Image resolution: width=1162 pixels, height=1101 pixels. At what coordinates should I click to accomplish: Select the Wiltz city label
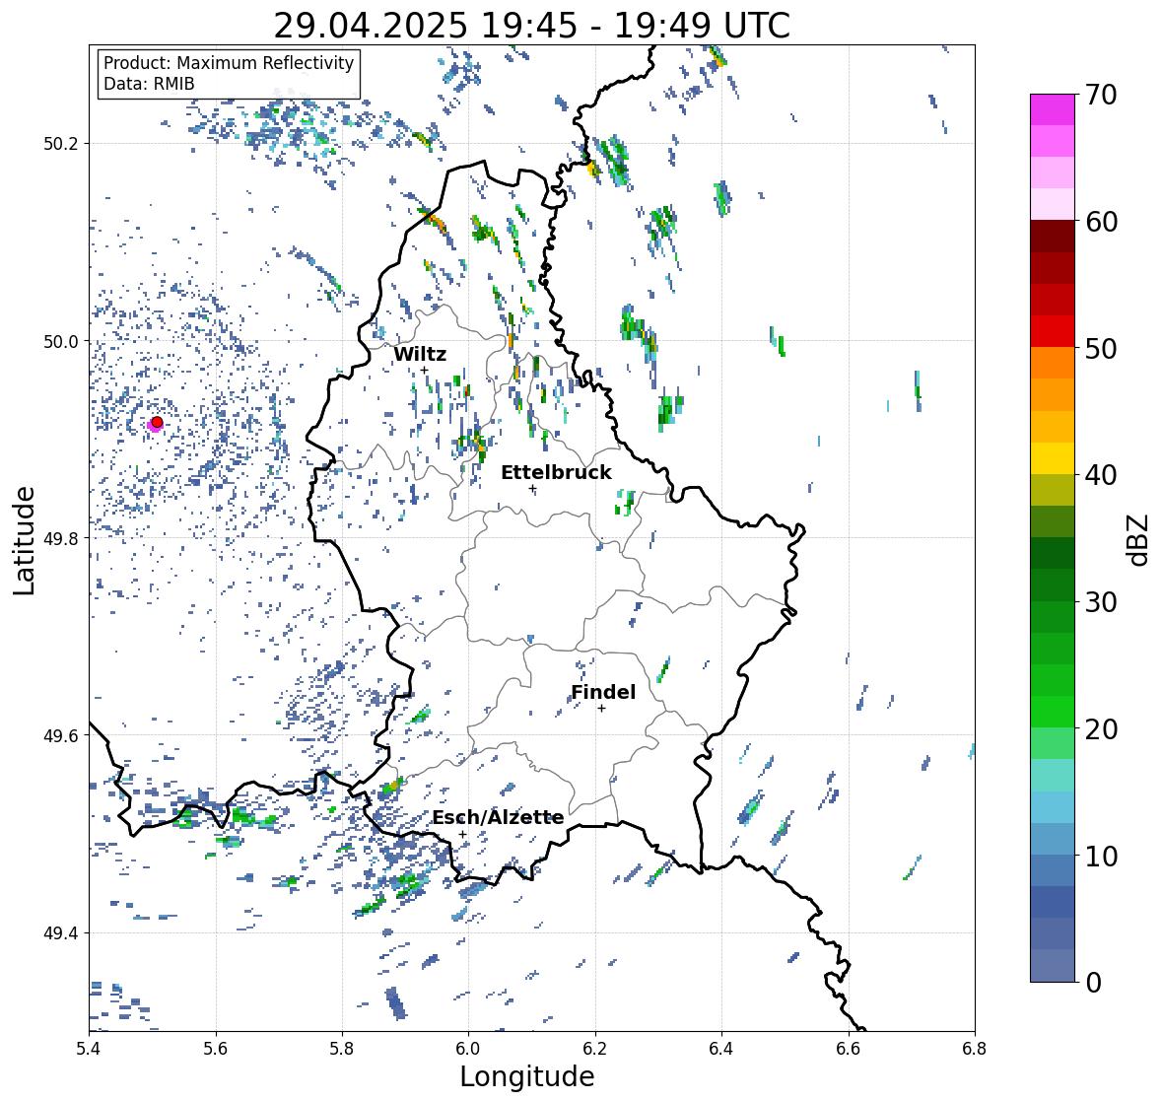(x=420, y=354)
